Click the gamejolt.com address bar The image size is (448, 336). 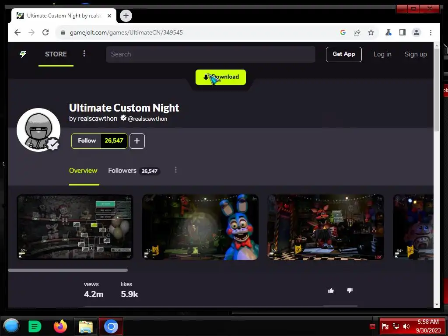pyautogui.click(x=126, y=32)
